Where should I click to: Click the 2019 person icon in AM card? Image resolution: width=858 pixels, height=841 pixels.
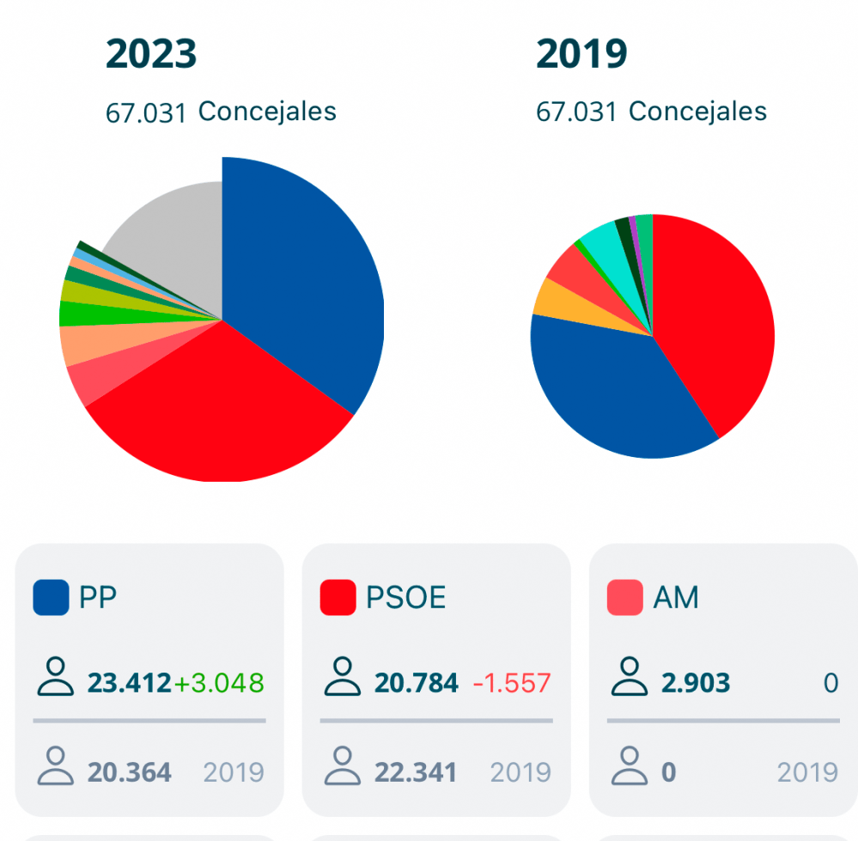(x=630, y=766)
